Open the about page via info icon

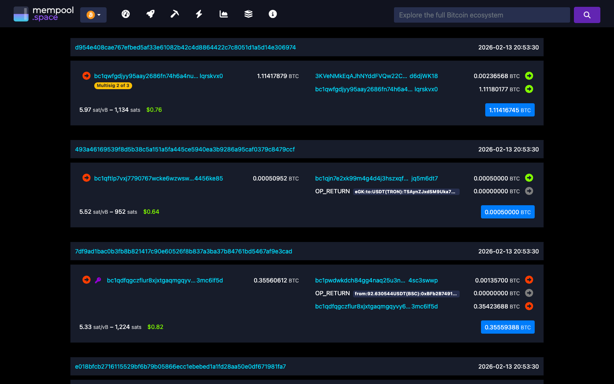coord(272,14)
